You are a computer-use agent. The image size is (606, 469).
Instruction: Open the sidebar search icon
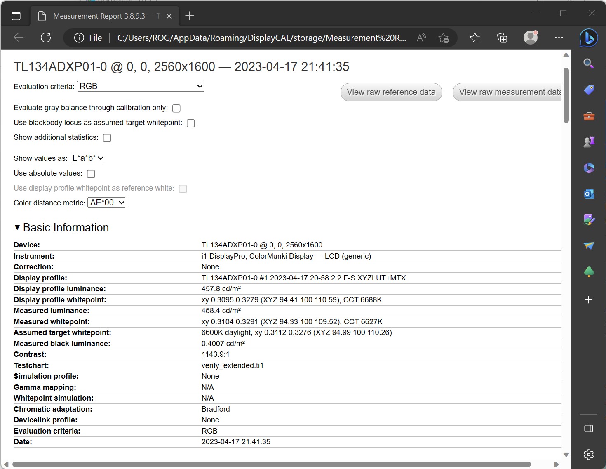coord(589,64)
